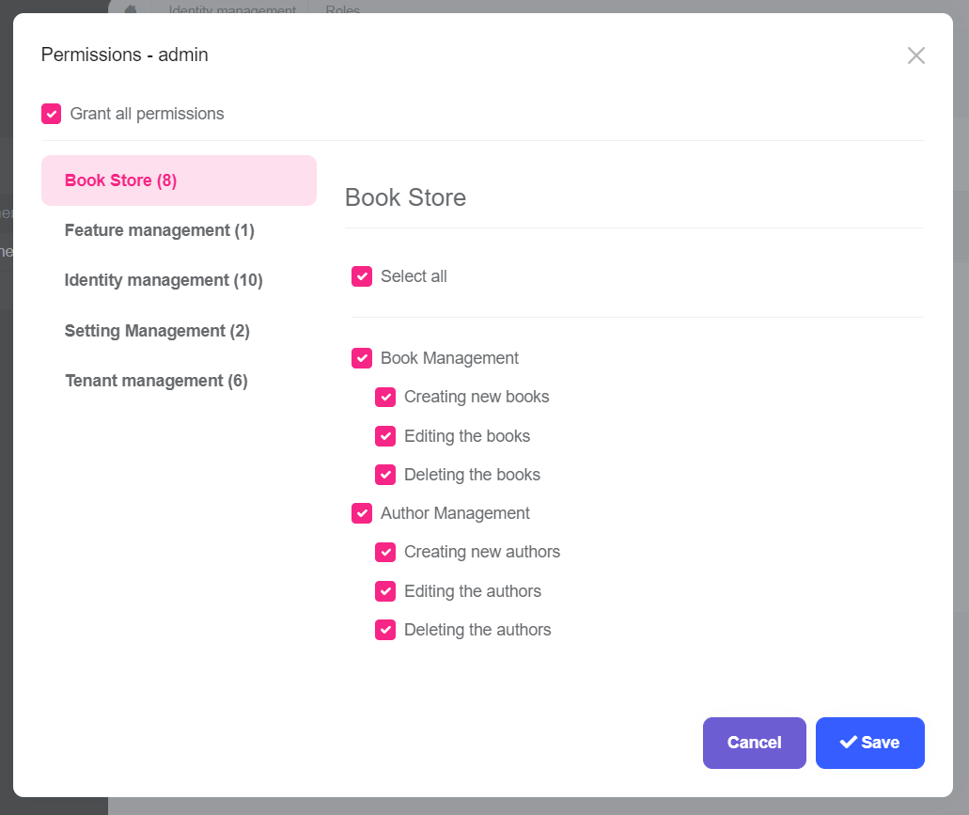This screenshot has width=969, height=815.
Task: Uncheck Creating new authors permission
Action: point(385,552)
